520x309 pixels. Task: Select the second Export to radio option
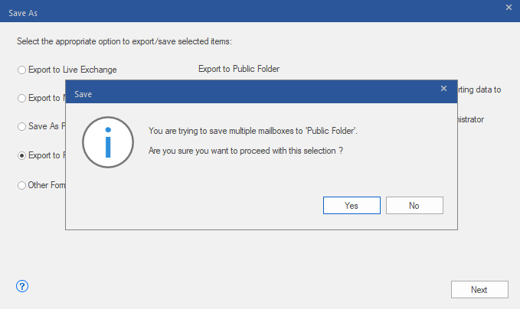[x=21, y=99]
